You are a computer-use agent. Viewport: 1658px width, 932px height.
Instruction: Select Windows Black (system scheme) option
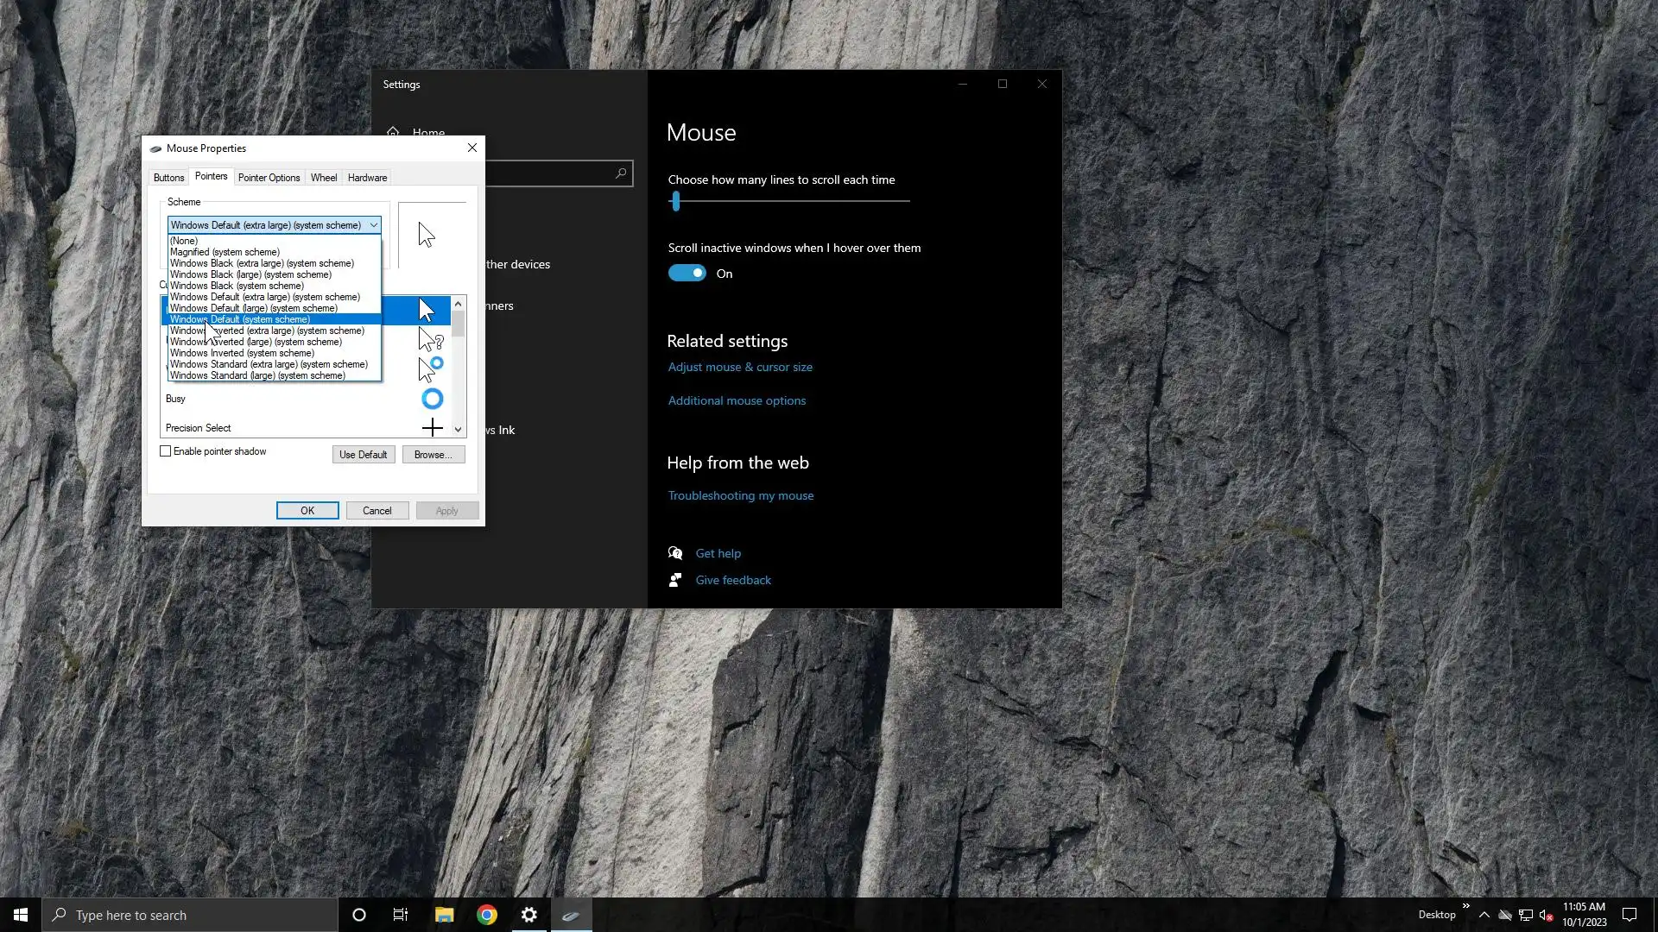coord(237,286)
